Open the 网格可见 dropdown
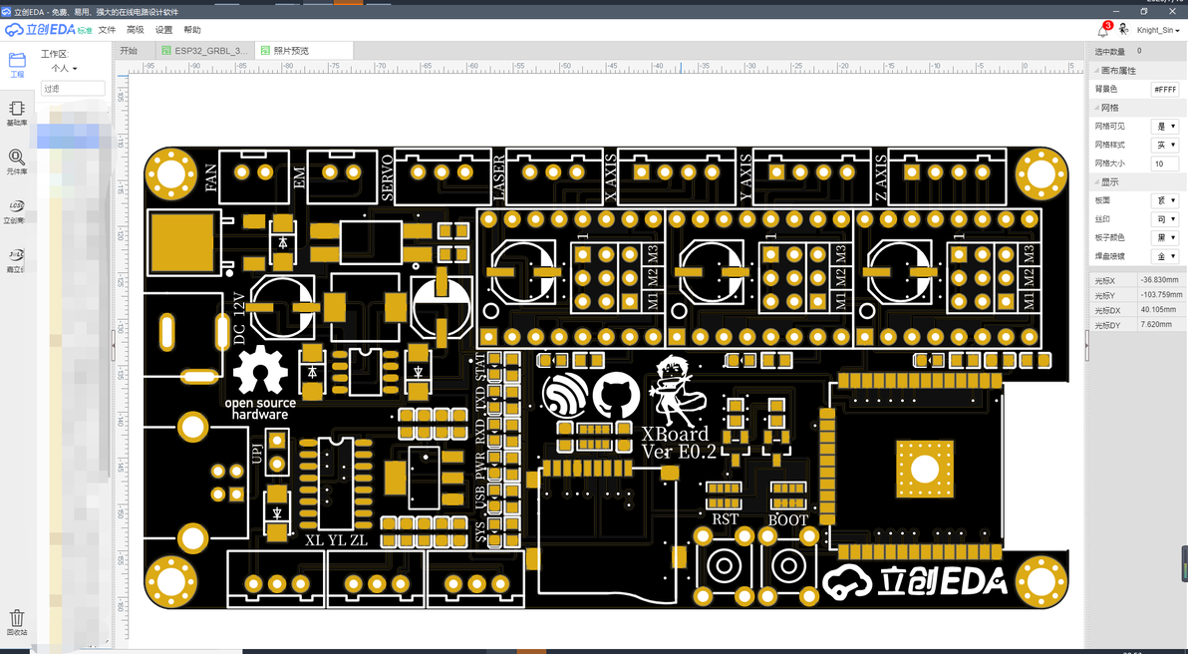 [1164, 127]
